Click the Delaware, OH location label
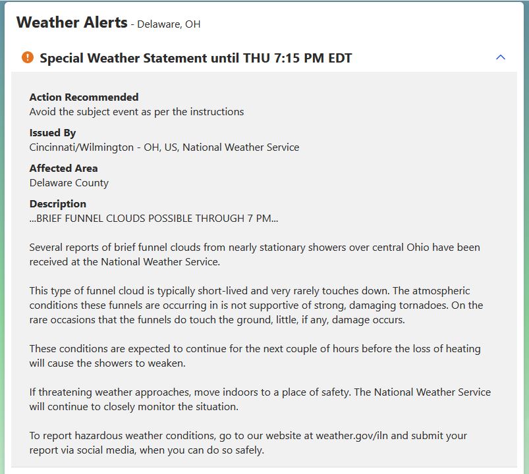Image resolution: width=529 pixels, height=474 pixels. click(x=169, y=24)
